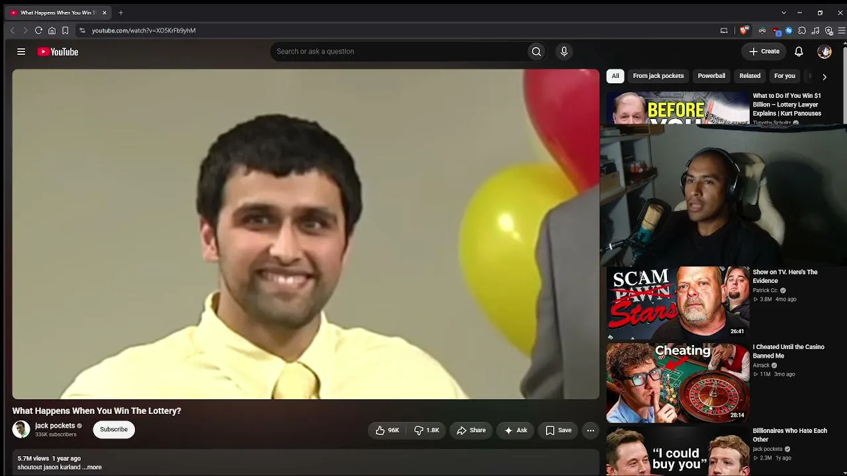Open "Billionaires Who Hate Each Other" title
Screen dimensions: 847x476
789,435
